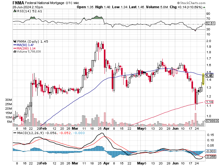The height and width of the screenshot is (166, 219).
Task: Click the 0.15 label on MACD axis
Action: pyautogui.click(x=211, y=135)
